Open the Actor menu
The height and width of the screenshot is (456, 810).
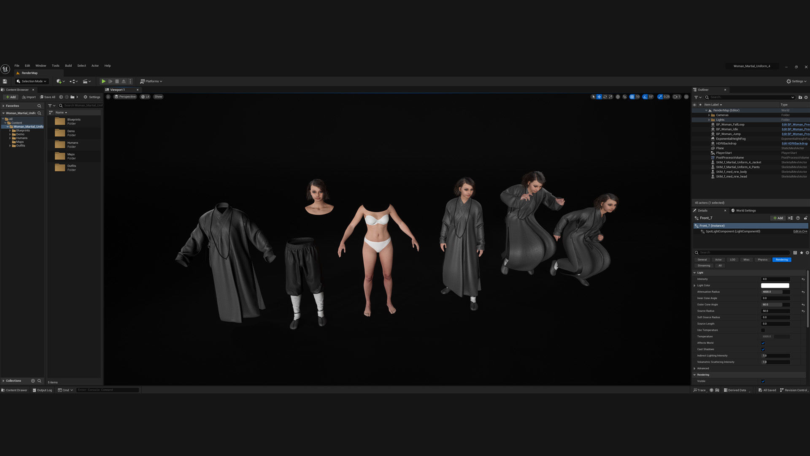click(95, 65)
